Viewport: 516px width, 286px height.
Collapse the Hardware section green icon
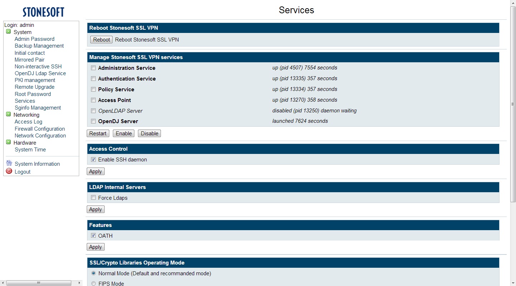9,142
